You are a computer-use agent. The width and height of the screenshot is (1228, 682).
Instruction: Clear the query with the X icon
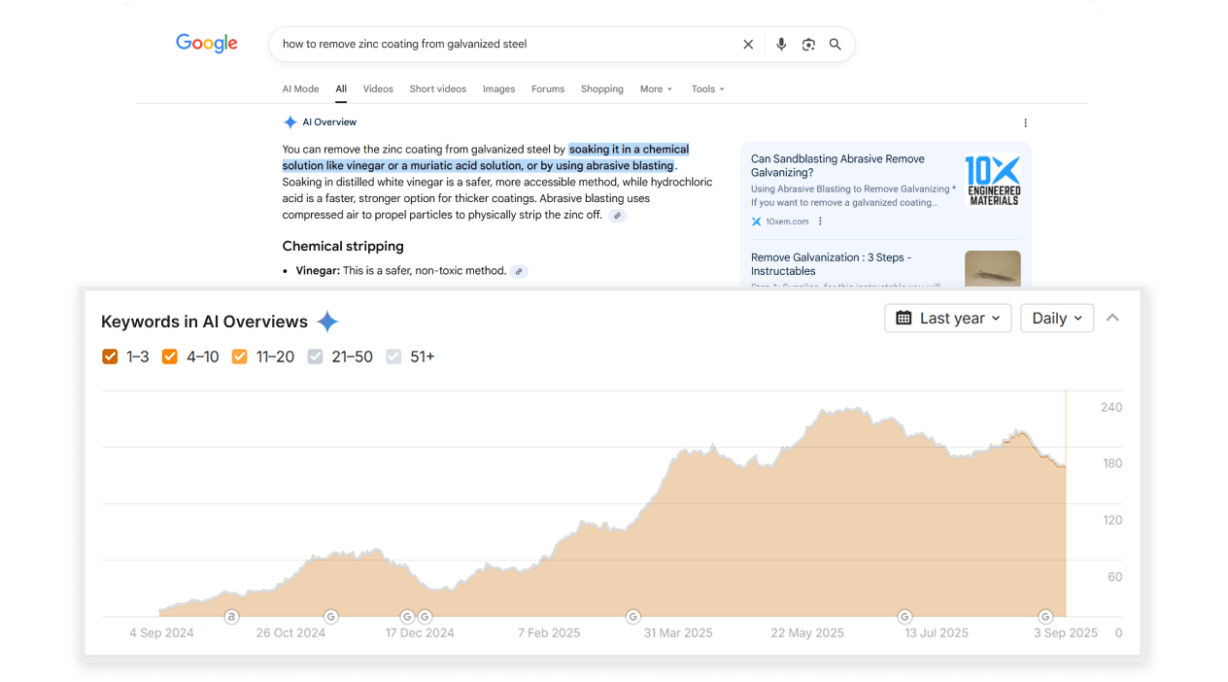tap(747, 44)
